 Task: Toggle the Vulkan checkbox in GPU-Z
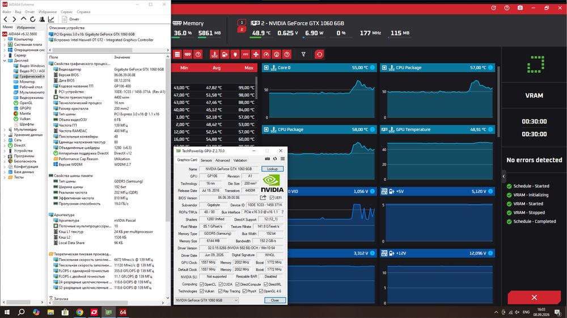click(202, 291)
